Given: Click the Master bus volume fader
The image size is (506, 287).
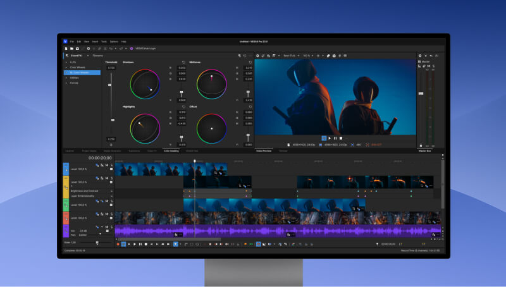Looking at the screenshot, I should click(421, 94).
